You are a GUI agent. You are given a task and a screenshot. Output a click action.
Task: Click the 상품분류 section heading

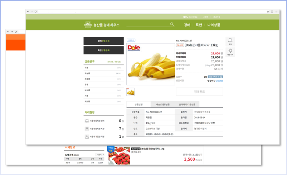[x=90, y=62]
